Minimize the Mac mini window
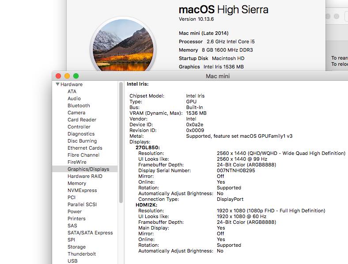 click(67, 76)
